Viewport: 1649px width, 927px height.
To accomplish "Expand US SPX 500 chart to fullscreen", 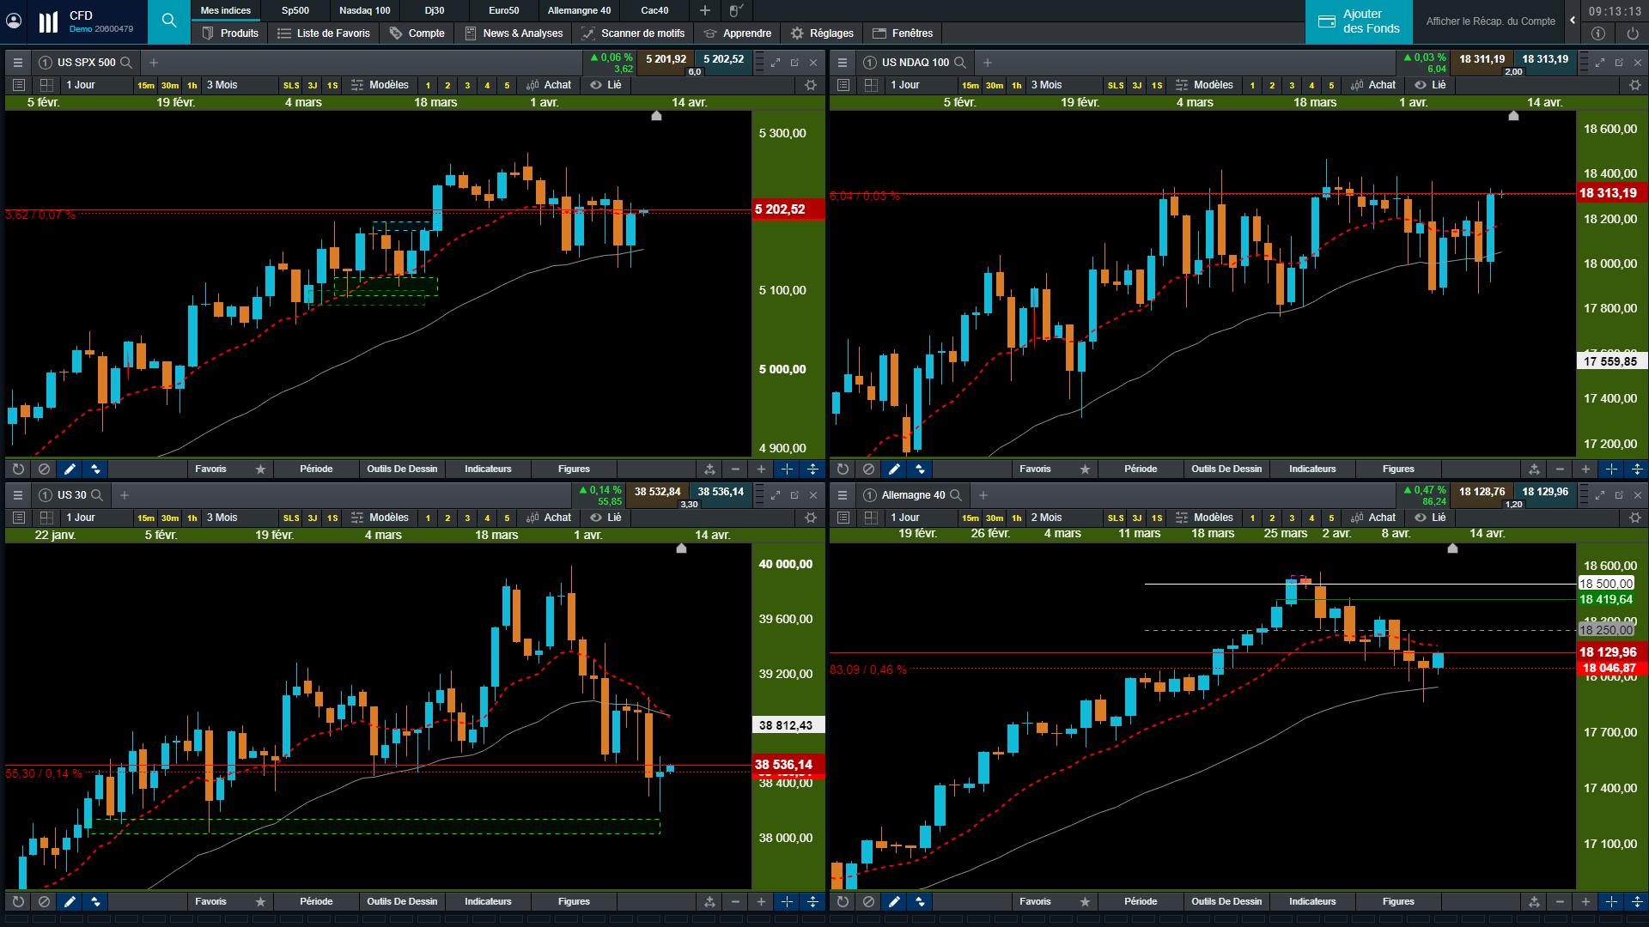I will [x=776, y=63].
